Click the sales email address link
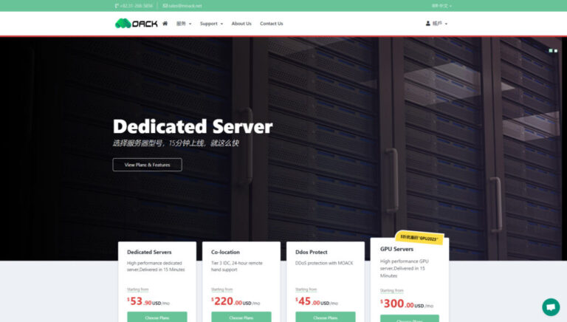This screenshot has width=567, height=322. (182, 5)
